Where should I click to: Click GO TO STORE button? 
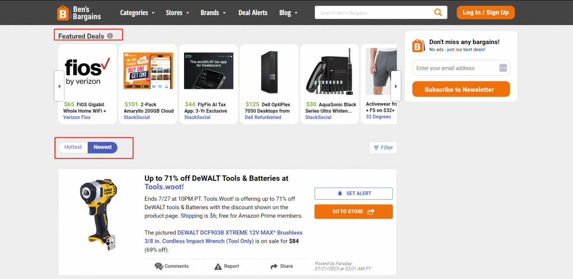[x=354, y=211]
